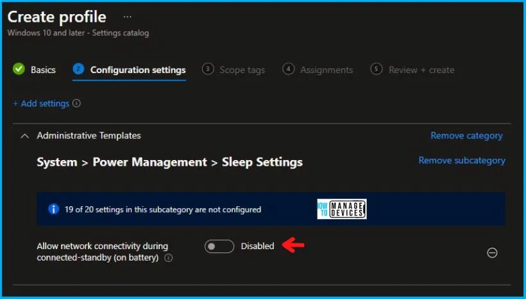This screenshot has width=526, height=299.
Task: Select the Configuration settings tab
Action: pos(138,70)
